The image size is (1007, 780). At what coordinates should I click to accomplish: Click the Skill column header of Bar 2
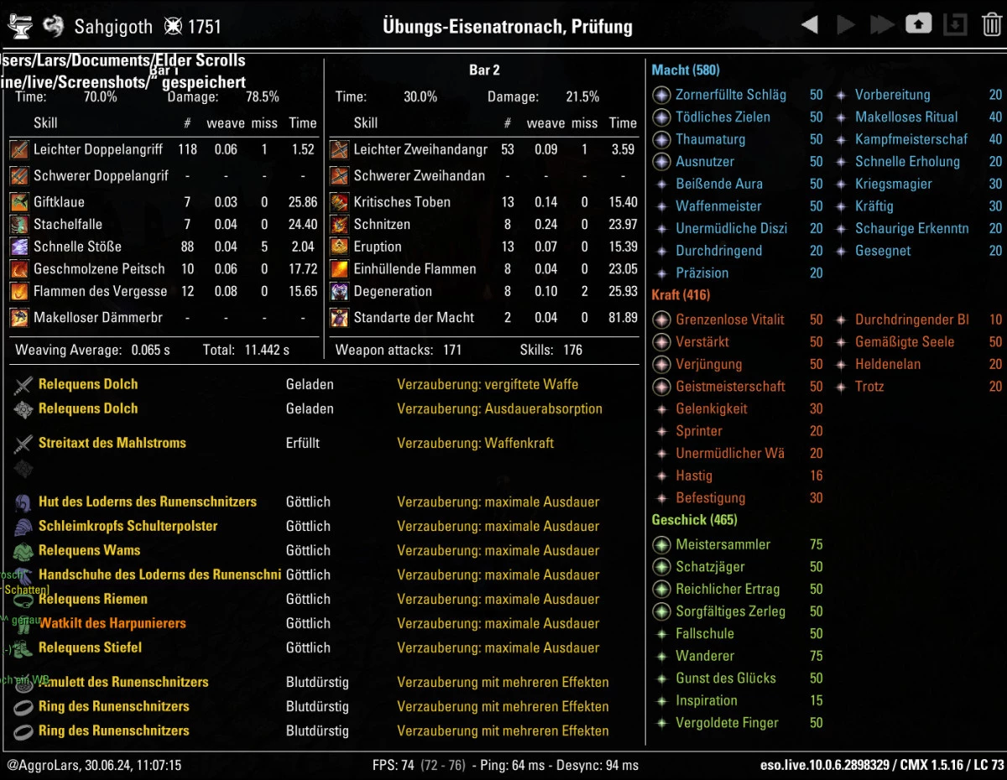point(366,122)
